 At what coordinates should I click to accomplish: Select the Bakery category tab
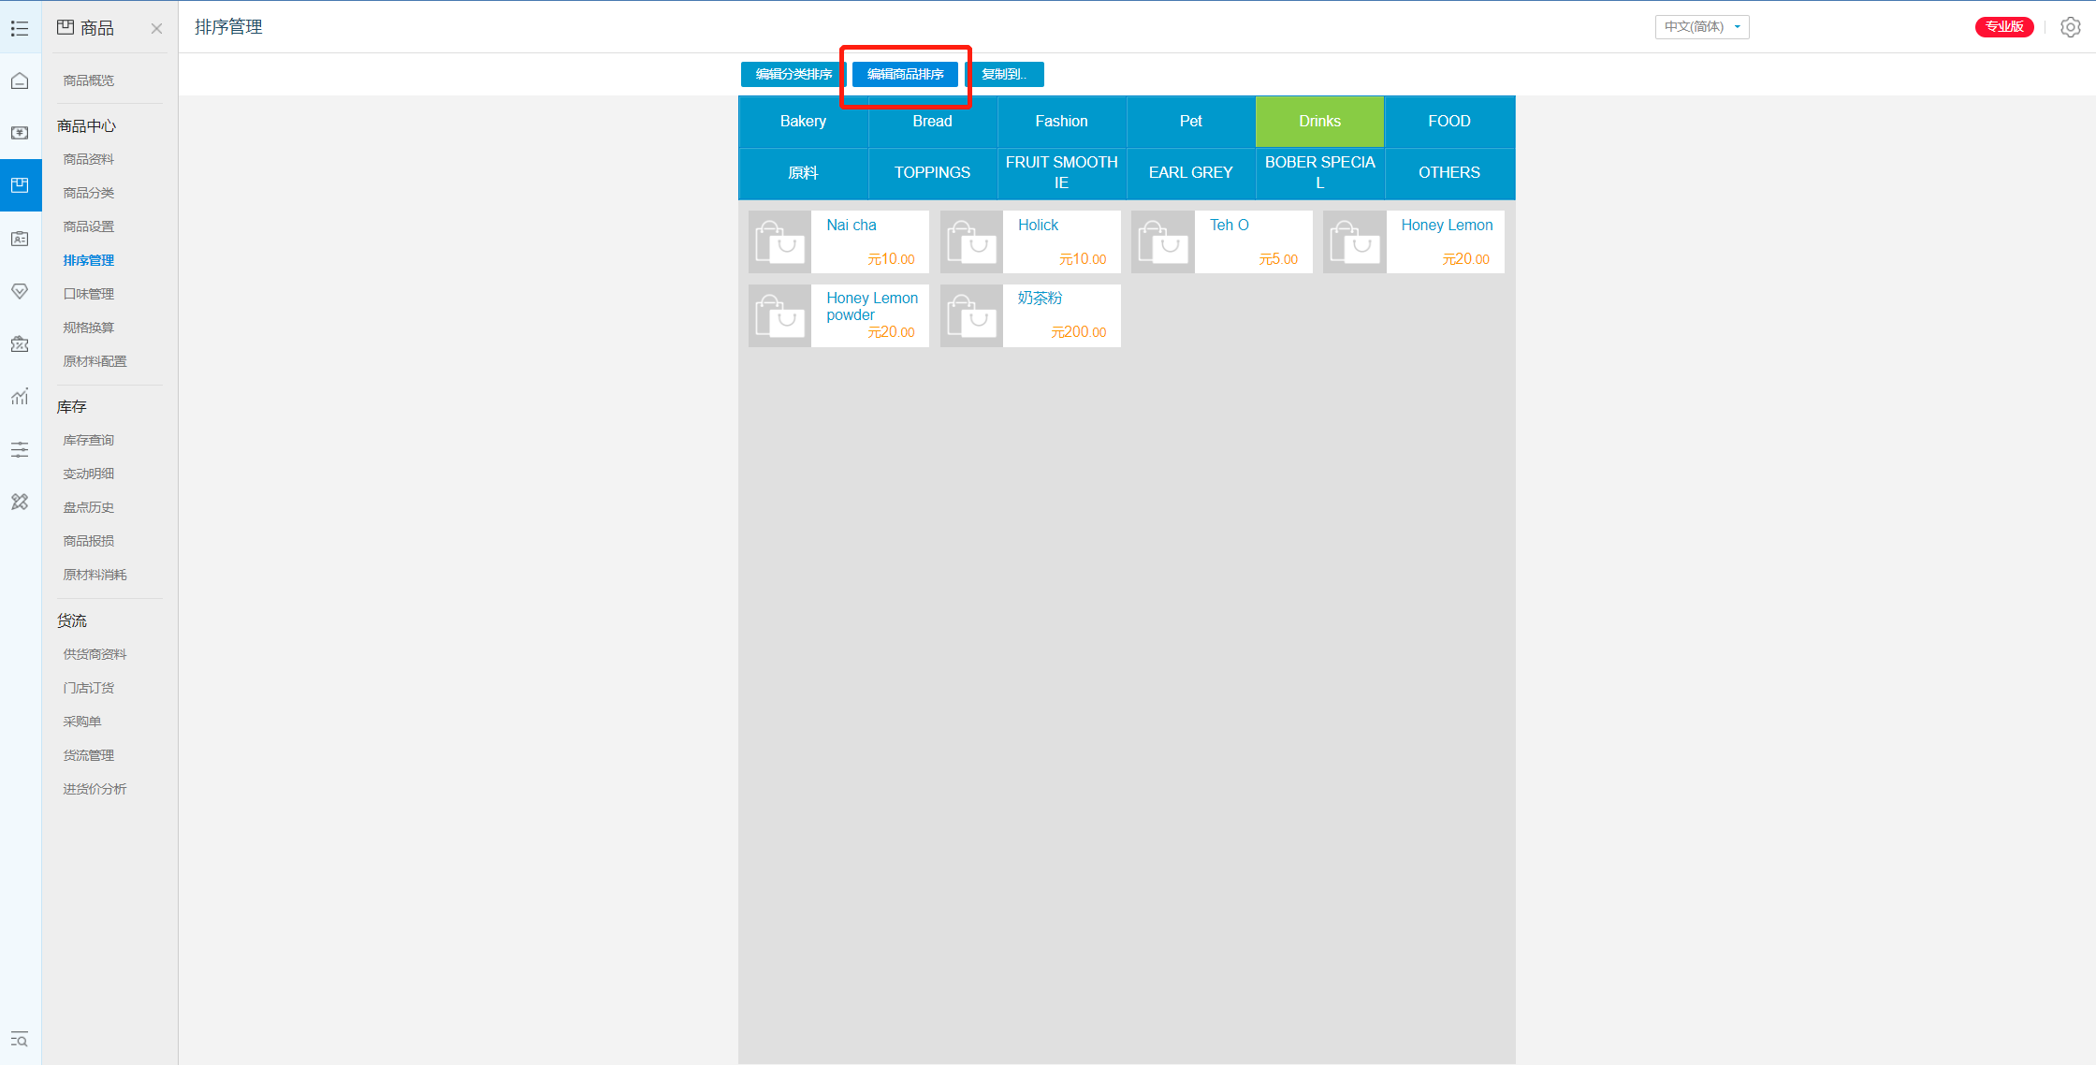coord(803,122)
